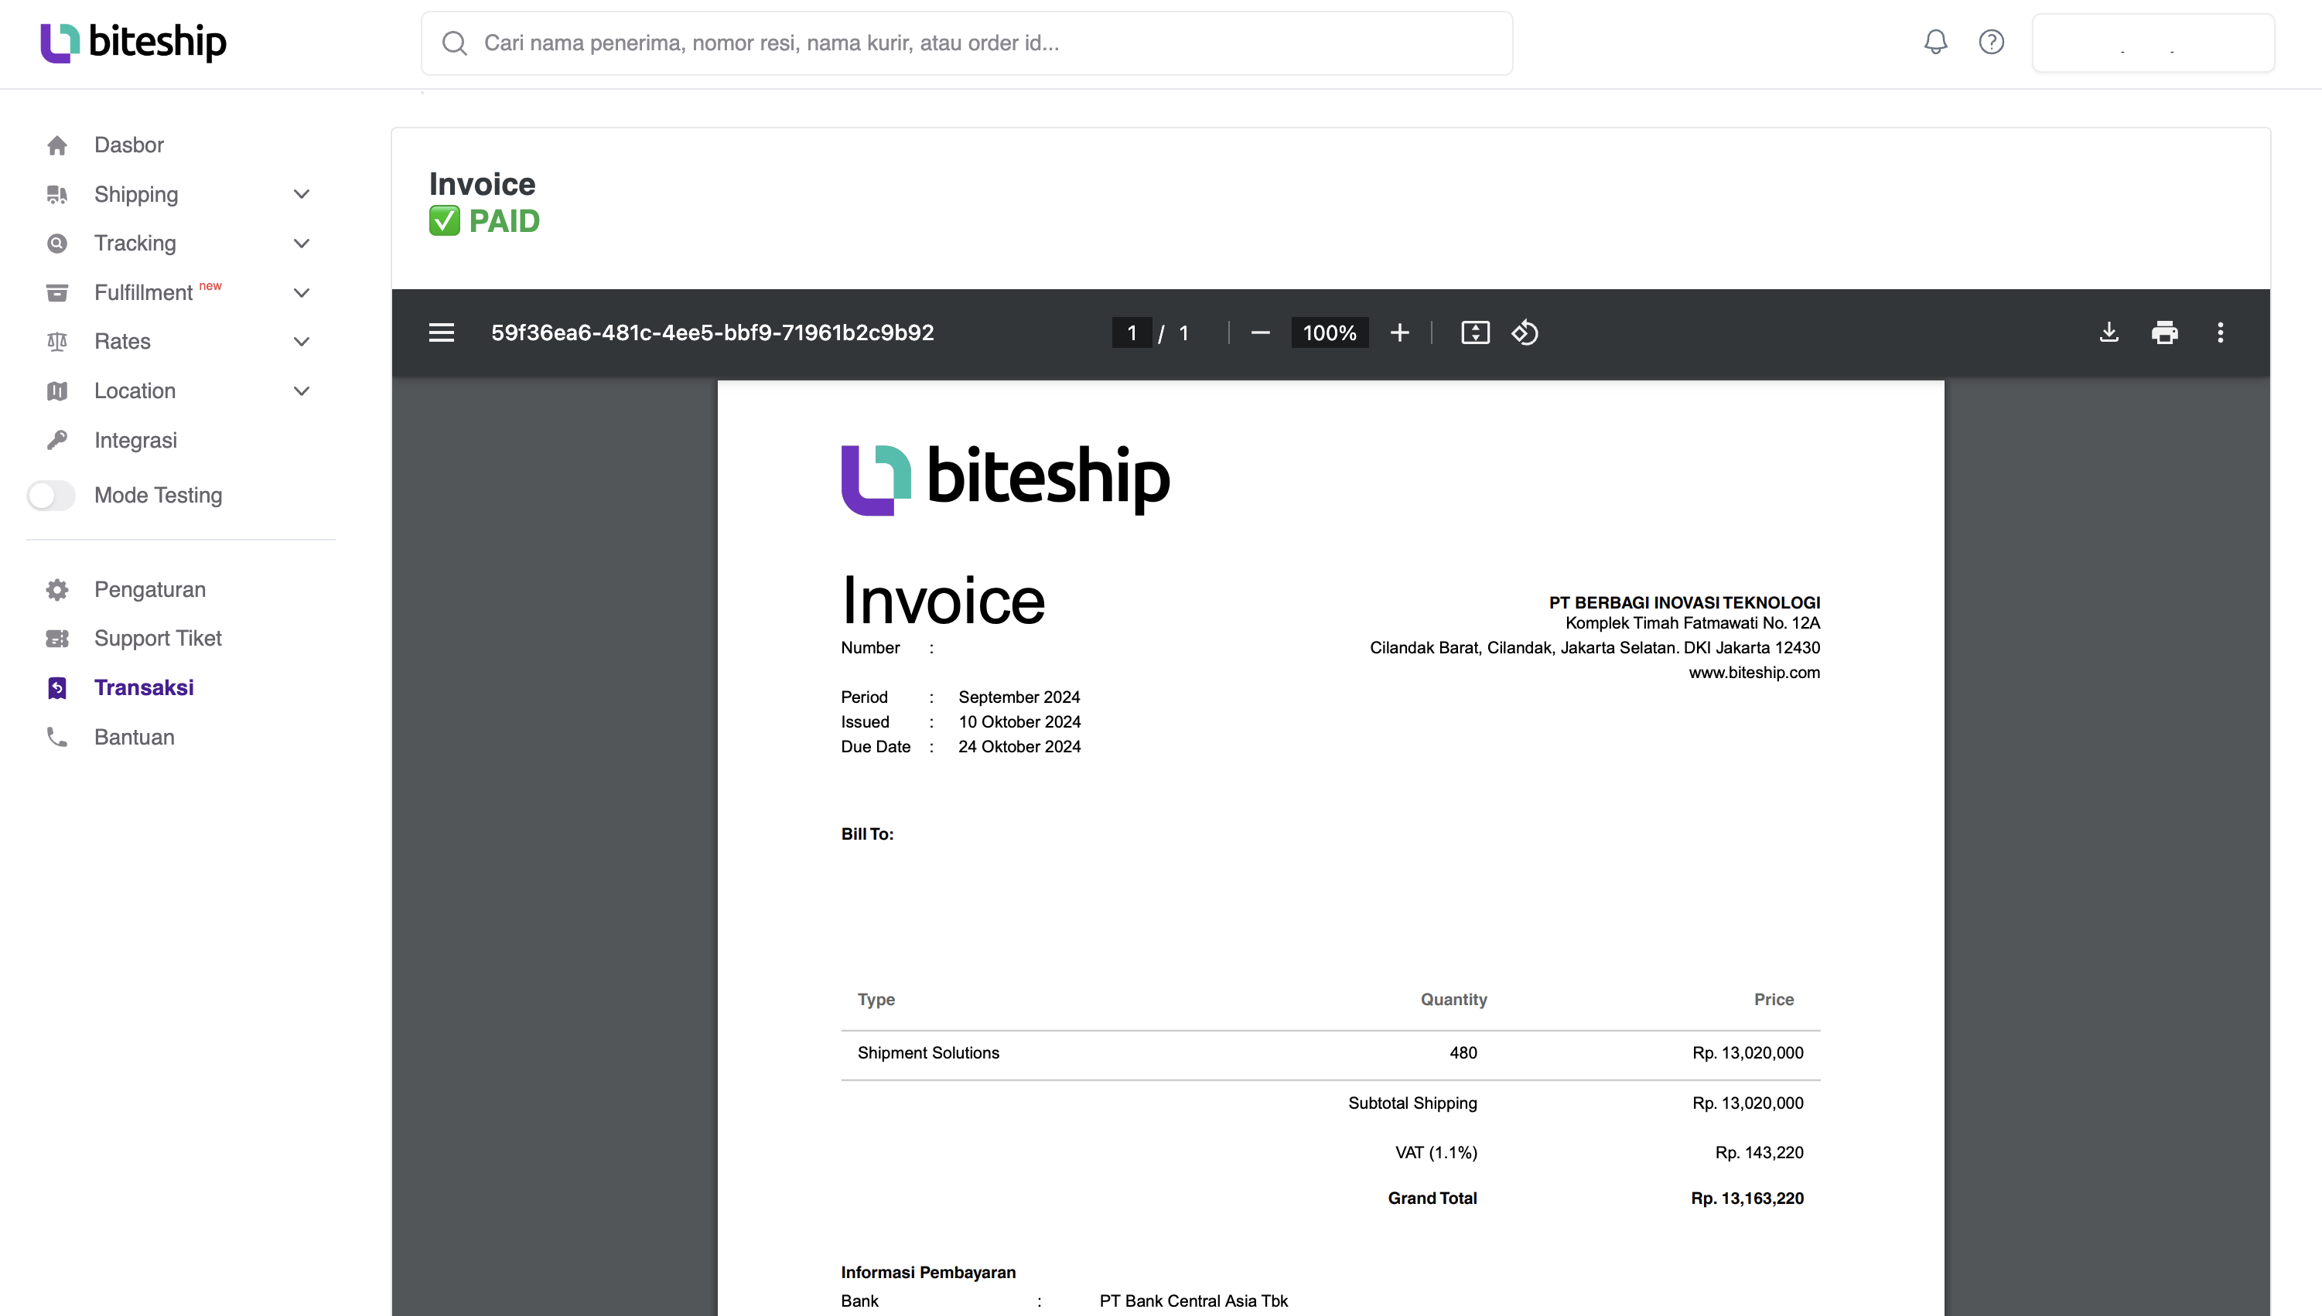
Task: Click the Issued date 10 Oktober 2024
Action: tap(1019, 721)
